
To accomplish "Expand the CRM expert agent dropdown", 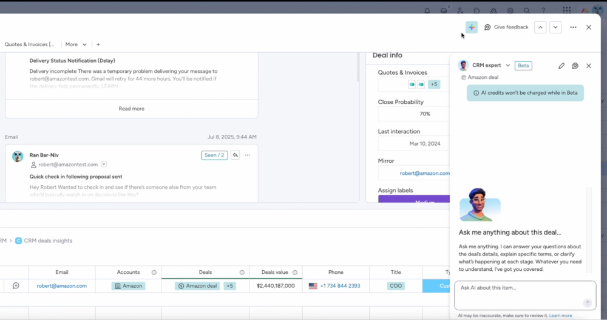I will (x=507, y=66).
